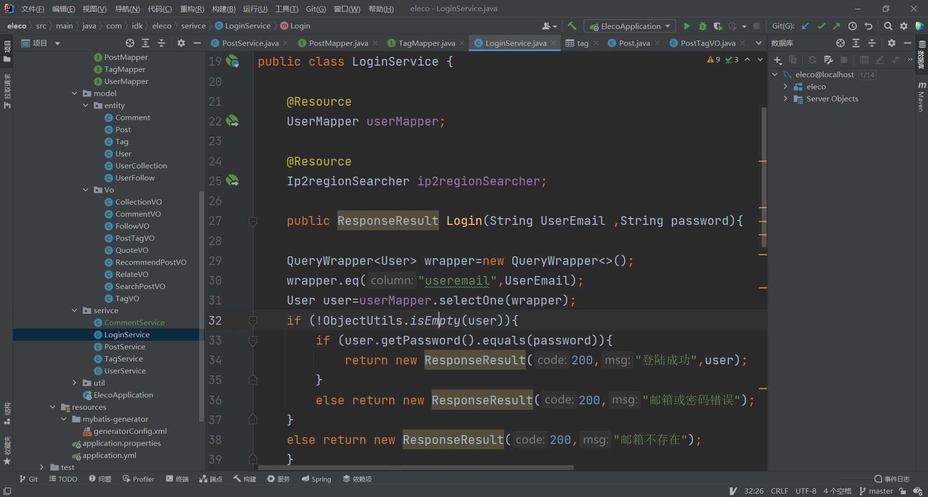928x497 pixels.
Task: Switch to PostService.java tab
Action: coord(250,43)
